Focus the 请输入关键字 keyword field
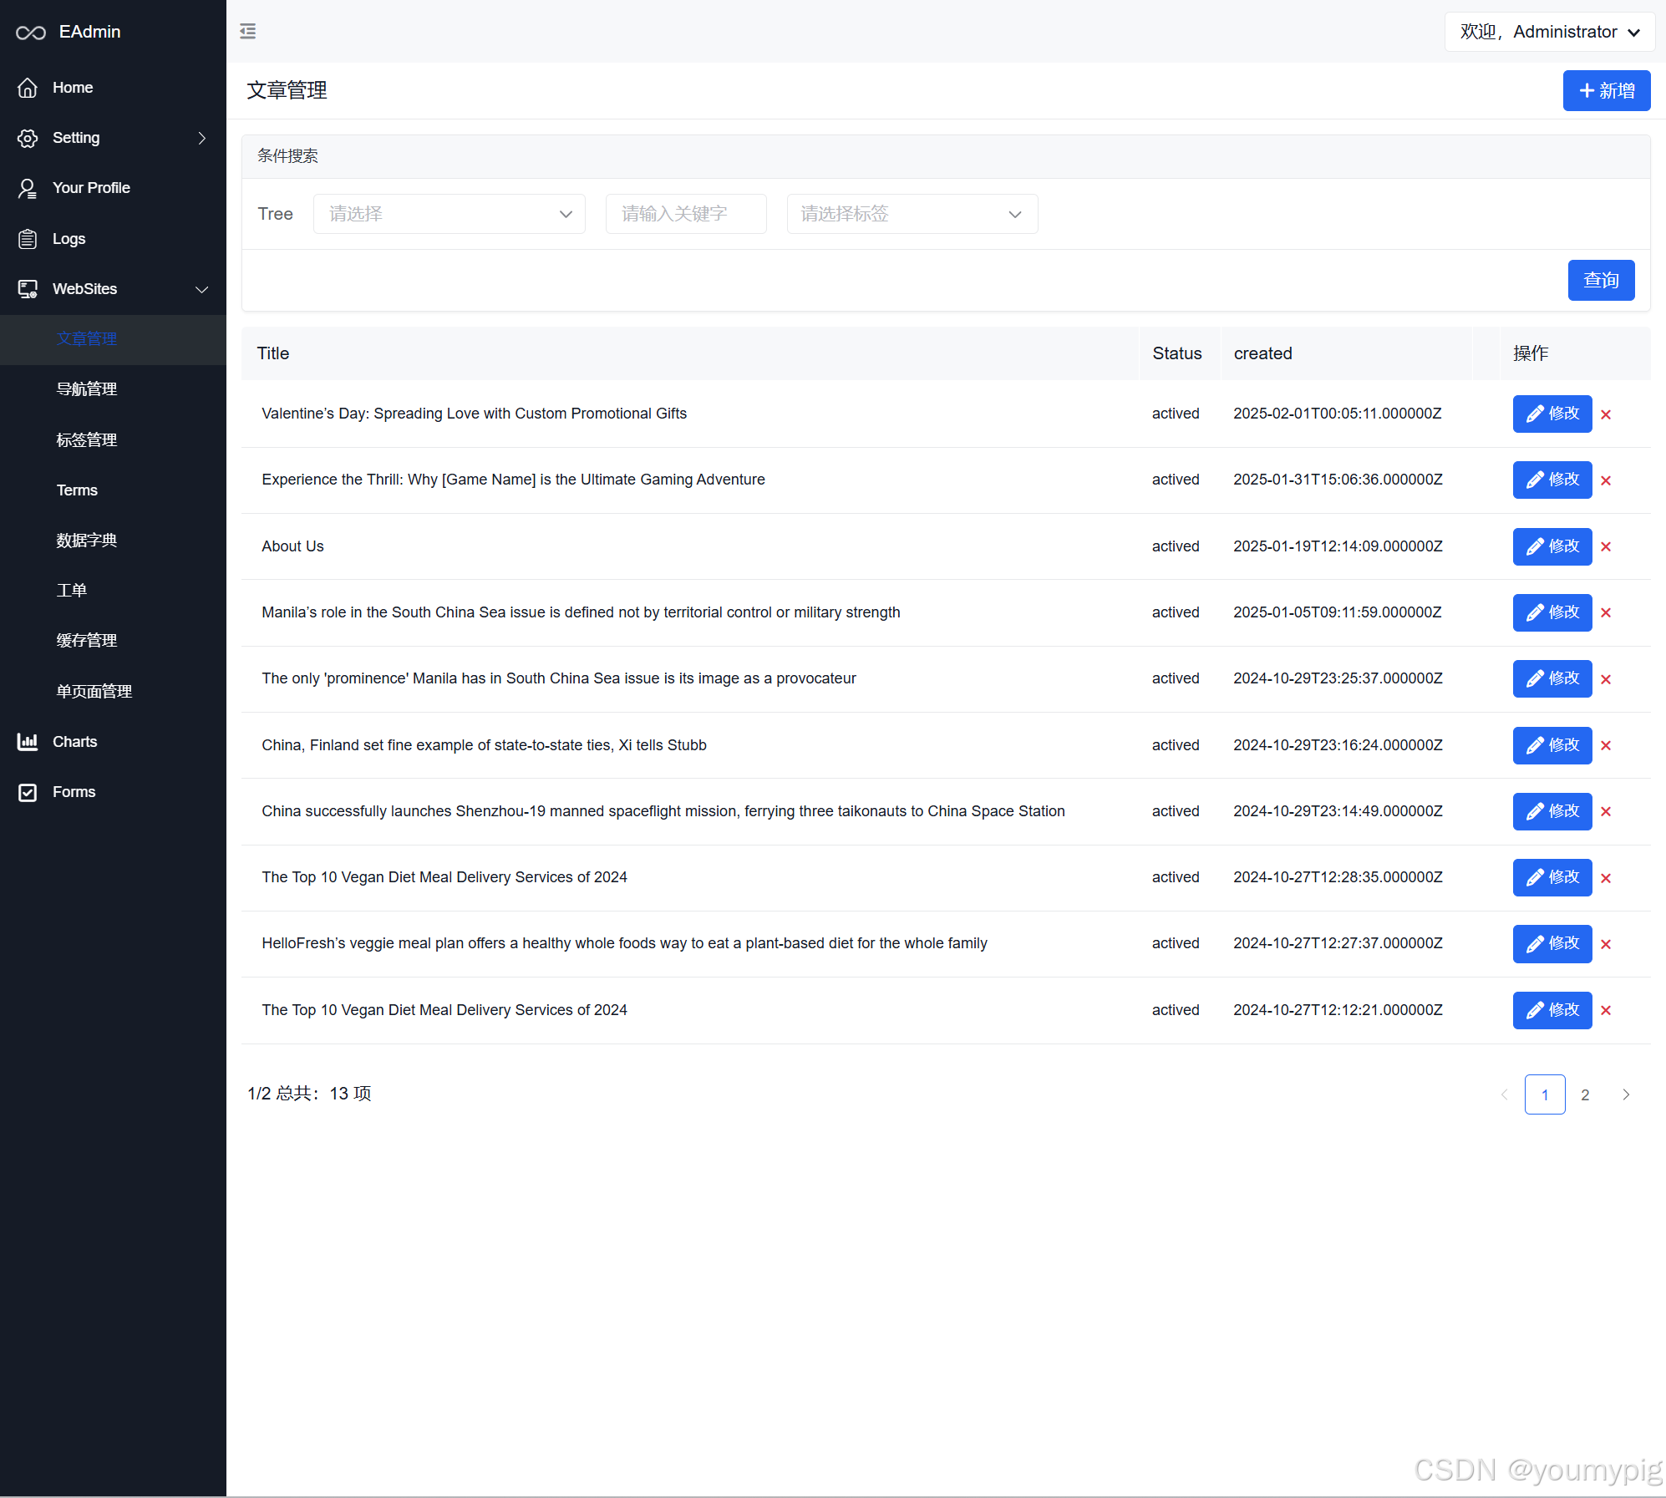This screenshot has height=1498, width=1666. click(x=685, y=215)
